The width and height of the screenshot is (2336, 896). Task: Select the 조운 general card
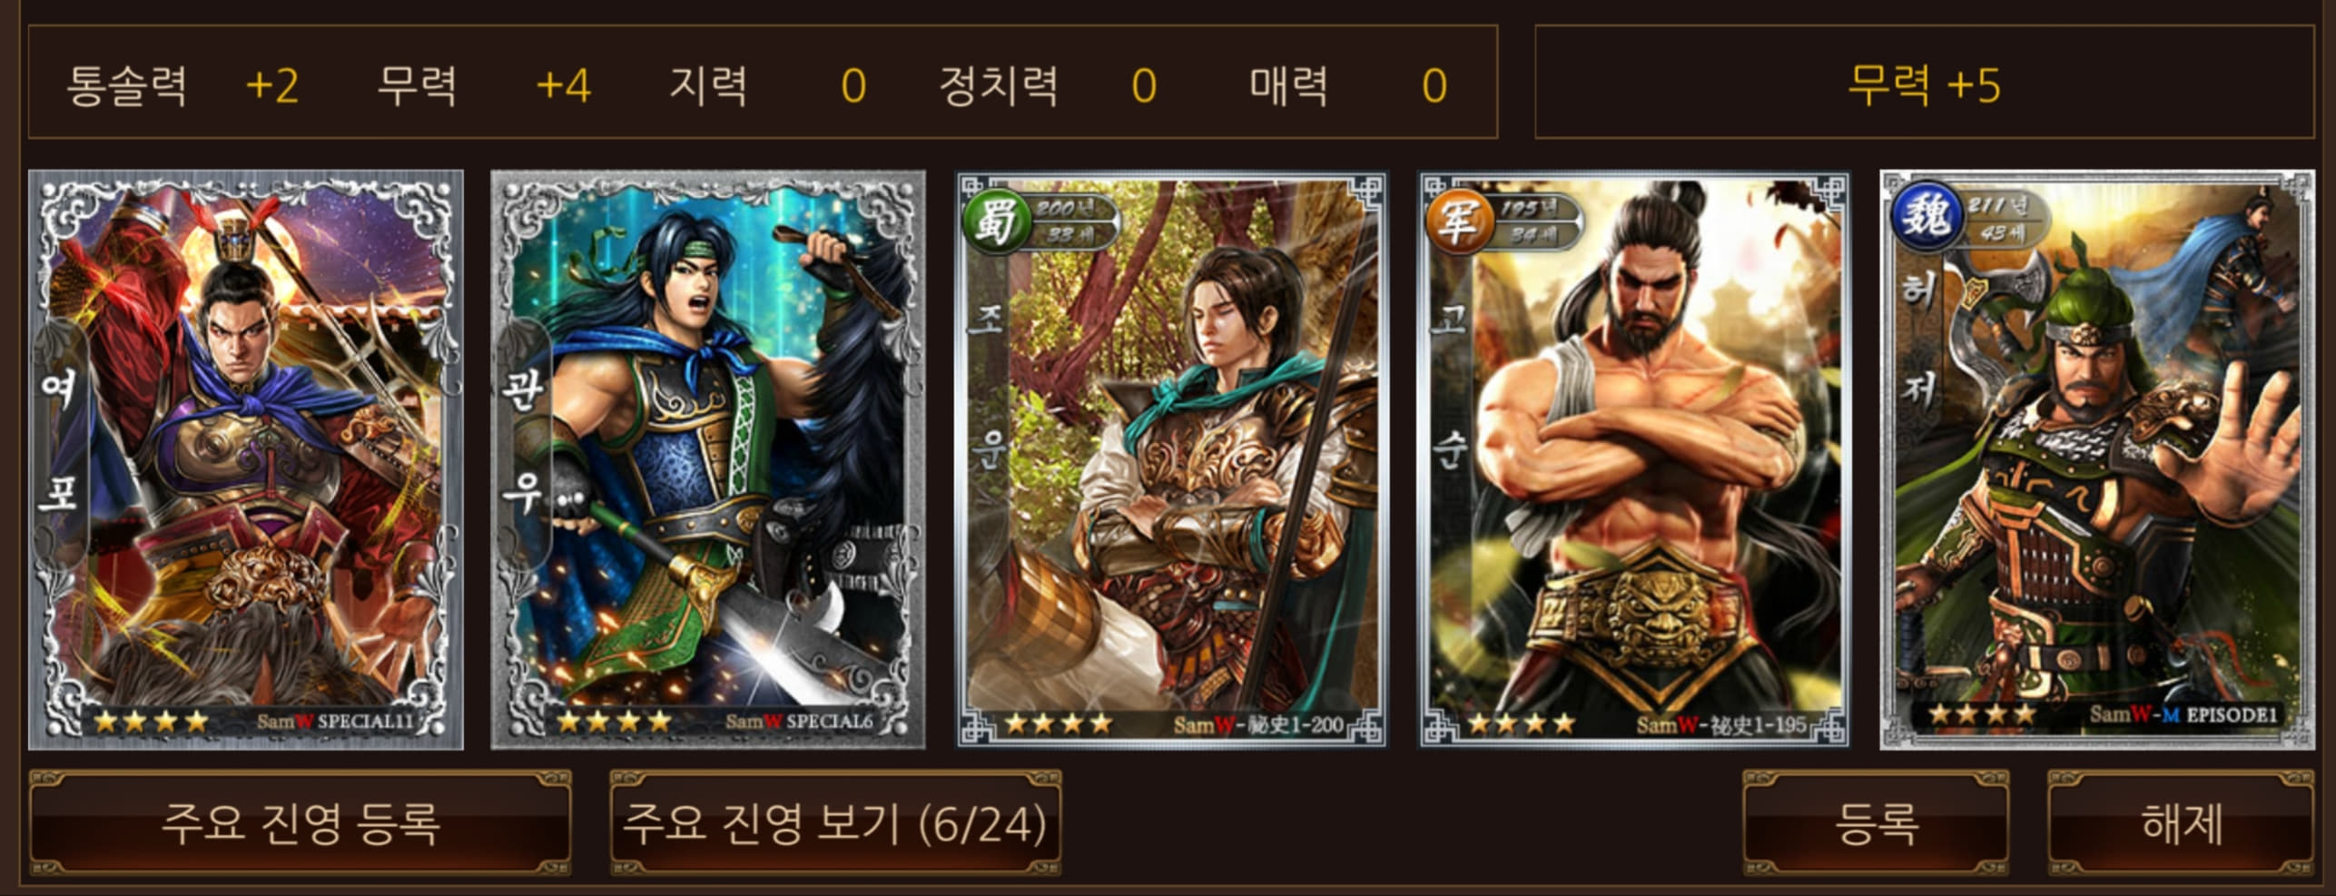point(1171,460)
